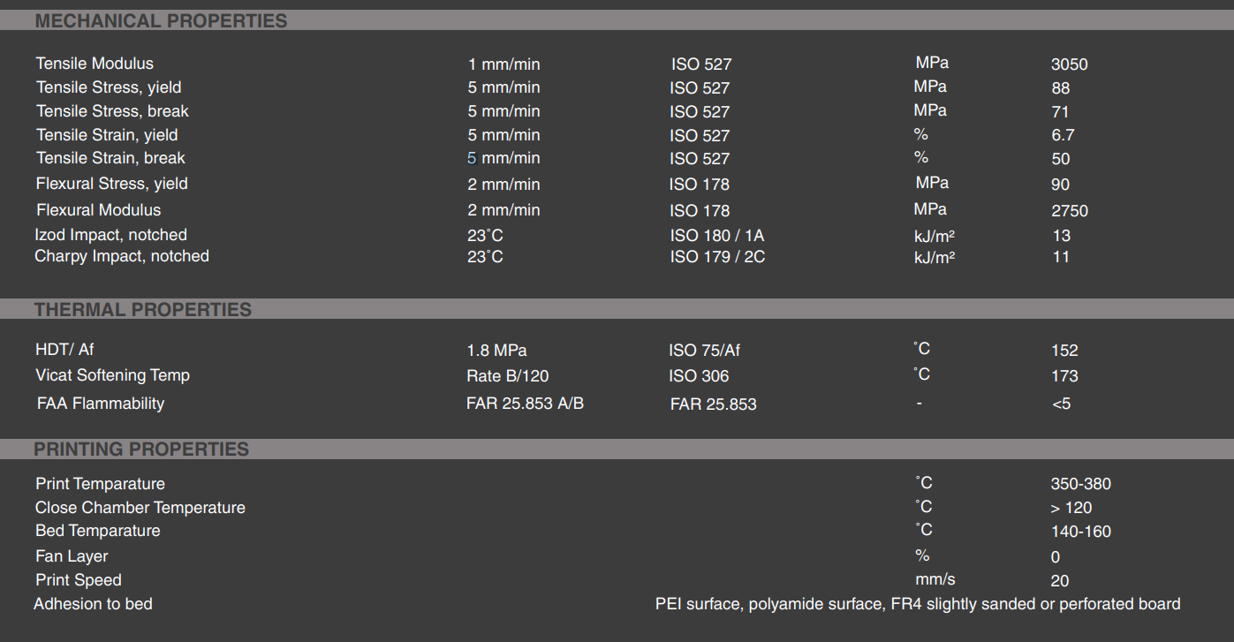Select the Tensile Strain, break label
Screen dimensions: 1234x642
110,158
